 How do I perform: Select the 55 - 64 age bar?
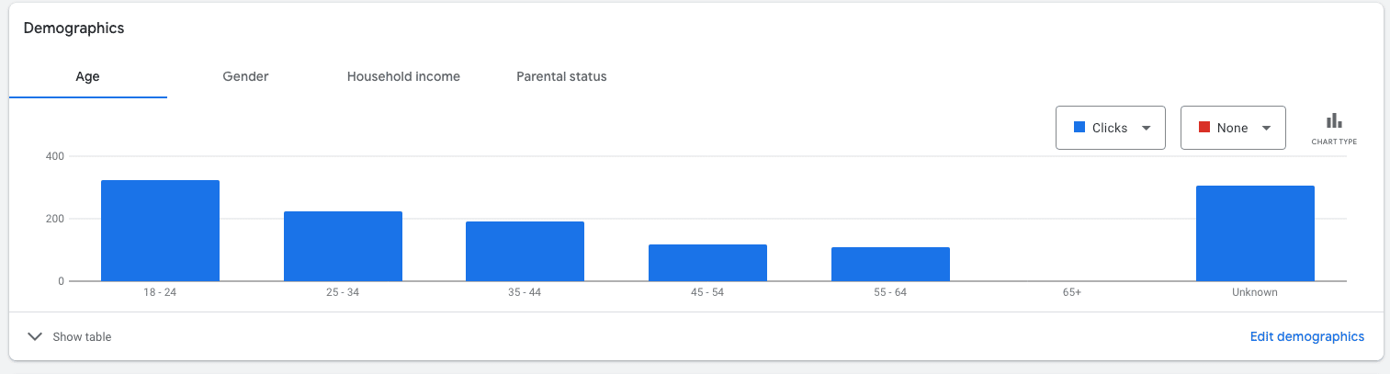tap(890, 264)
